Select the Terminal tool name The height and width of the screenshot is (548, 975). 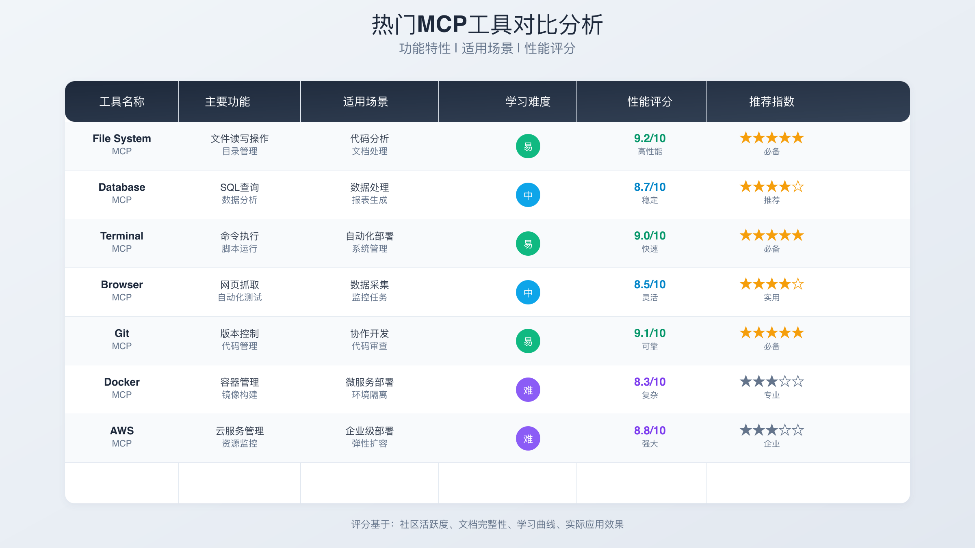[x=122, y=236]
